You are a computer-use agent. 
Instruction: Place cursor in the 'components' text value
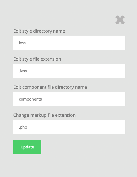point(30,99)
